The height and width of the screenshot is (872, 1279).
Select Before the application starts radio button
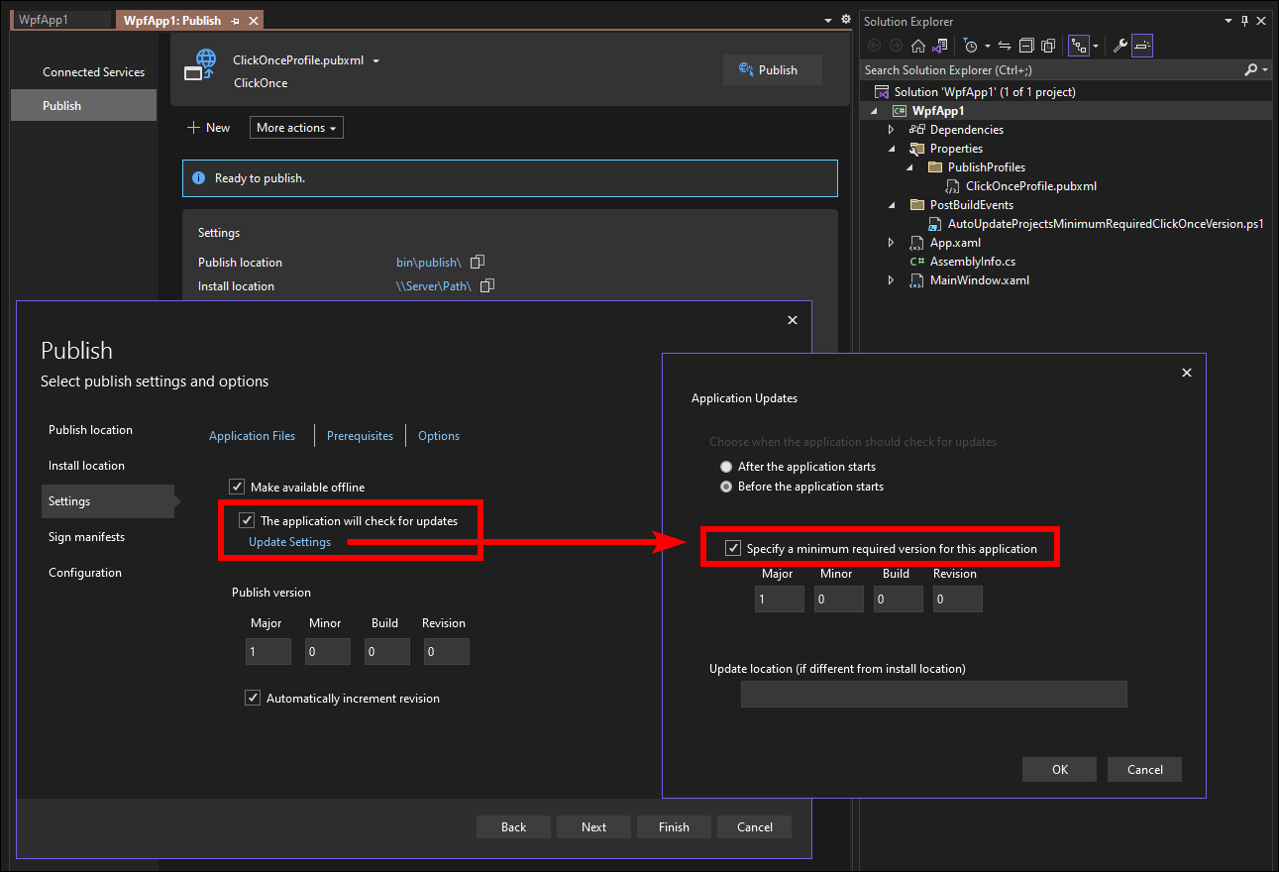pos(727,487)
